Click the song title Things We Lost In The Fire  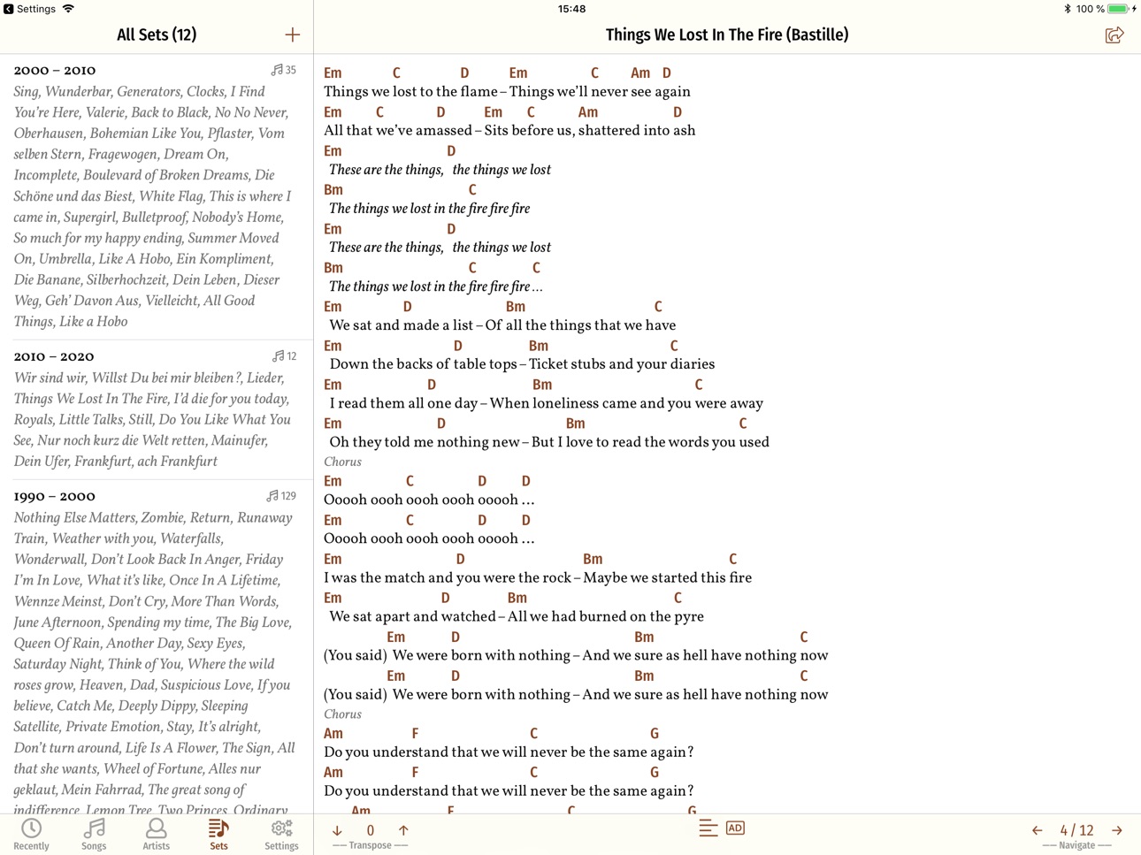click(x=727, y=34)
